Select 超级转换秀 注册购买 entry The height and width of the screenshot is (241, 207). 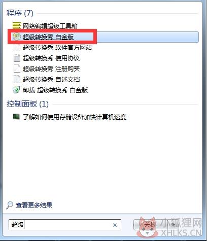click(x=51, y=69)
